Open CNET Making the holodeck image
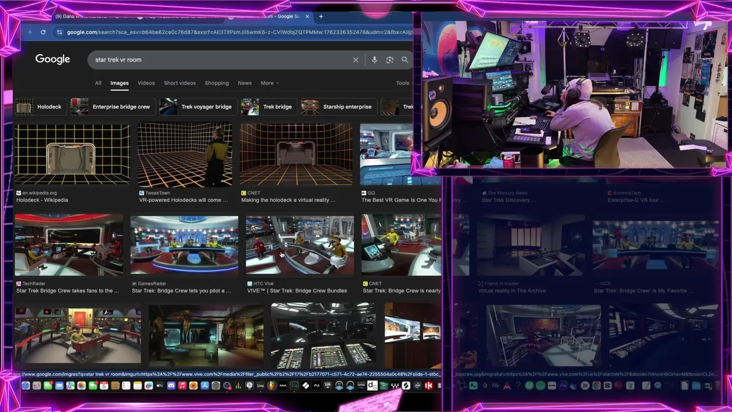The width and height of the screenshot is (732, 412). pyautogui.click(x=296, y=155)
